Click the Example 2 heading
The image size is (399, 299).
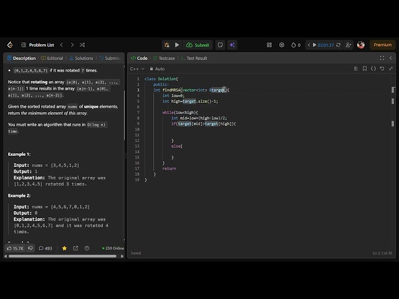point(19,196)
